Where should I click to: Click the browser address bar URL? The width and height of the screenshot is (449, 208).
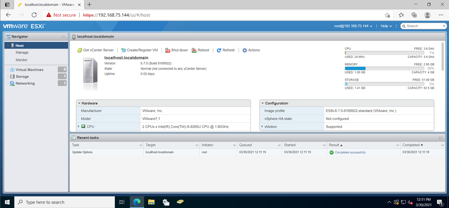(117, 15)
